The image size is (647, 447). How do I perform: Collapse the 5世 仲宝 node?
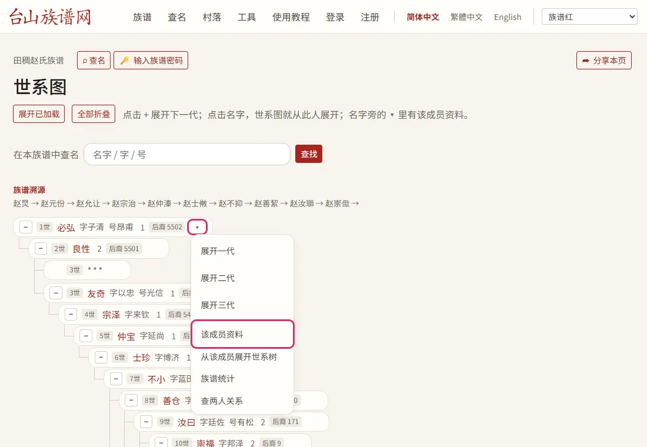[x=86, y=336]
